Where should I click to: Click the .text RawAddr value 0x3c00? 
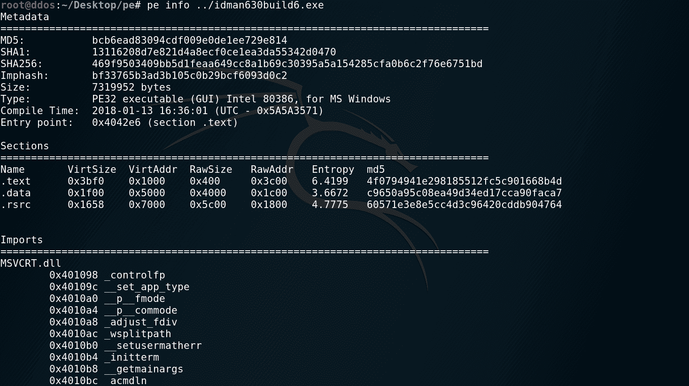(269, 181)
